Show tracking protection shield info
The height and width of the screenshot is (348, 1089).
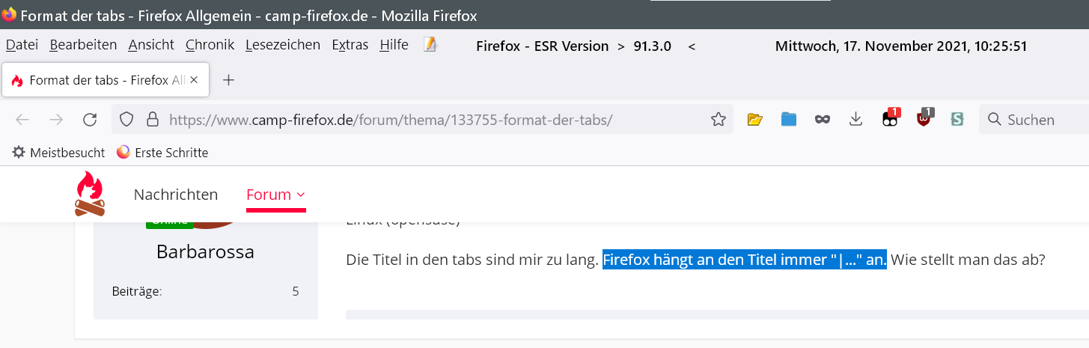click(x=126, y=120)
